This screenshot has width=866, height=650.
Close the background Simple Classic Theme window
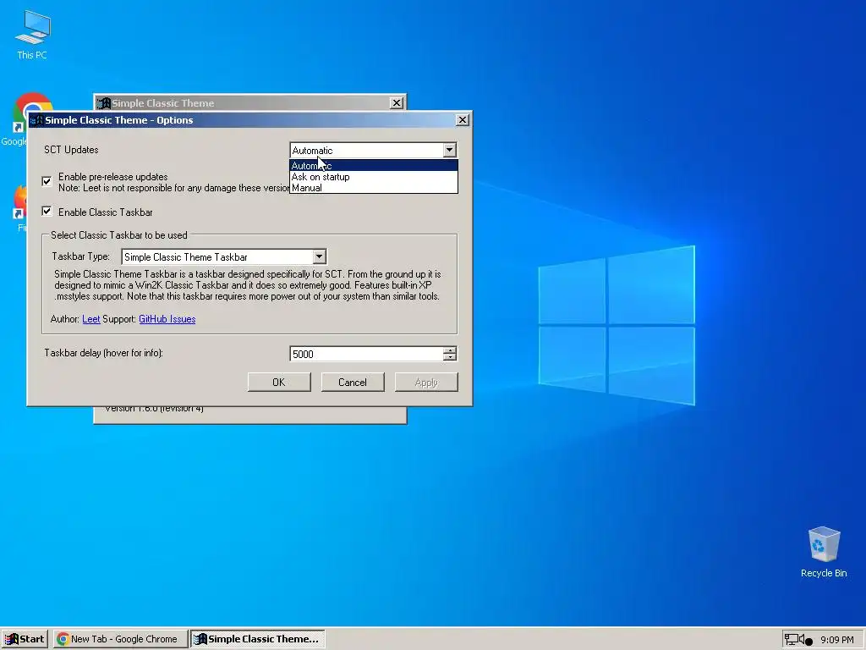397,102
